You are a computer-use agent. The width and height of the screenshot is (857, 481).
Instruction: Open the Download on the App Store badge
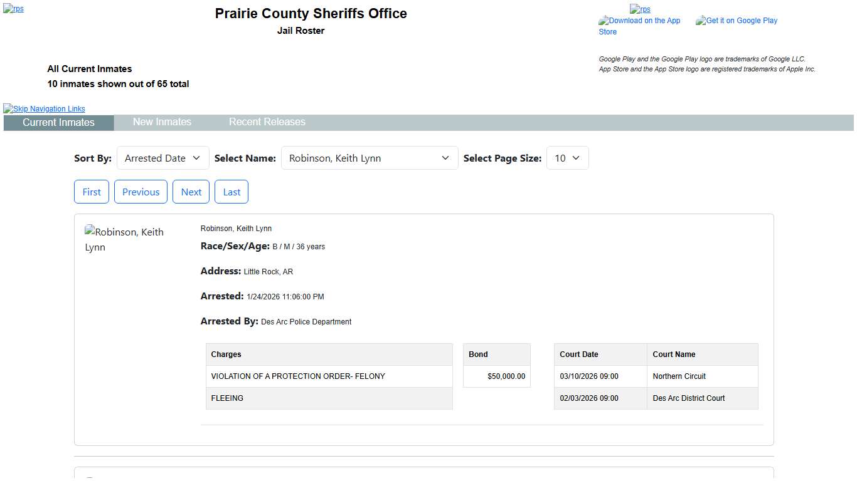pos(639,26)
